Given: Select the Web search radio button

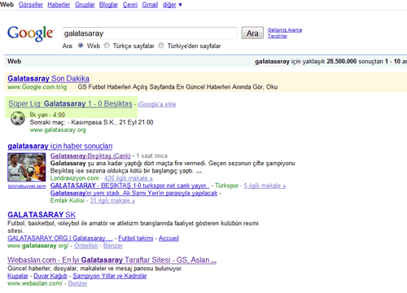Looking at the screenshot, I should (81, 46).
